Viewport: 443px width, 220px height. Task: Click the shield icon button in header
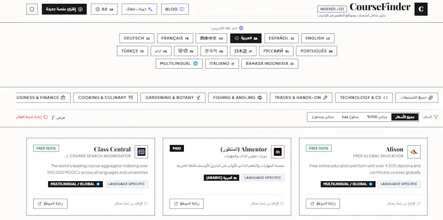coord(32,9)
